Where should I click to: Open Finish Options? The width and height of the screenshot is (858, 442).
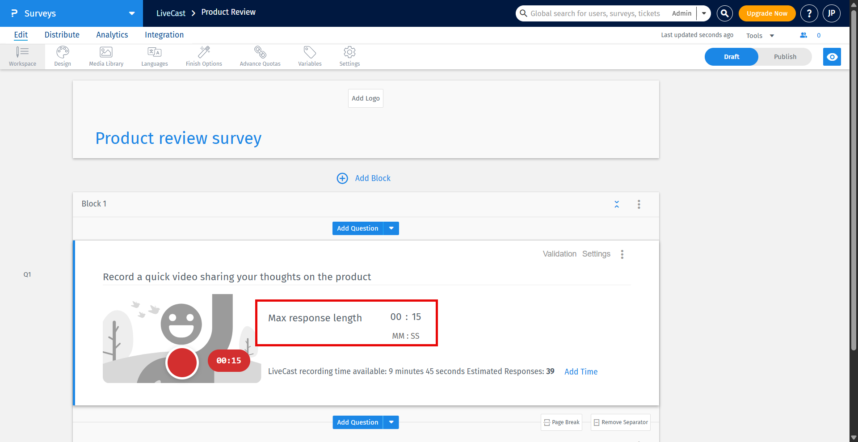204,56
